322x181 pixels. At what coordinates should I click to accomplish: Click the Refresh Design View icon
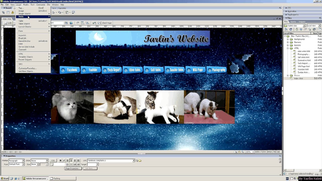click(78, 23)
